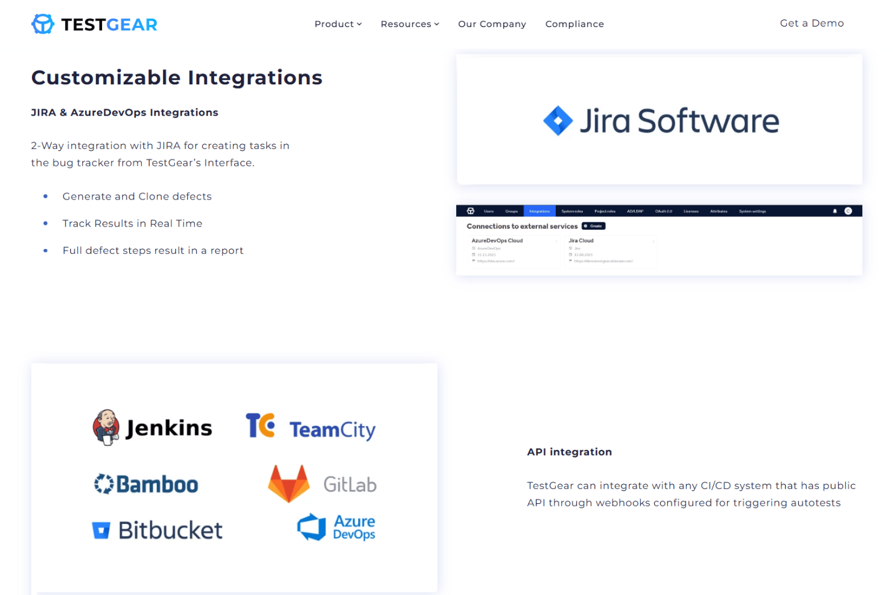This screenshot has height=595, width=893.
Task: Open the Attributes tab
Action: pos(719,211)
